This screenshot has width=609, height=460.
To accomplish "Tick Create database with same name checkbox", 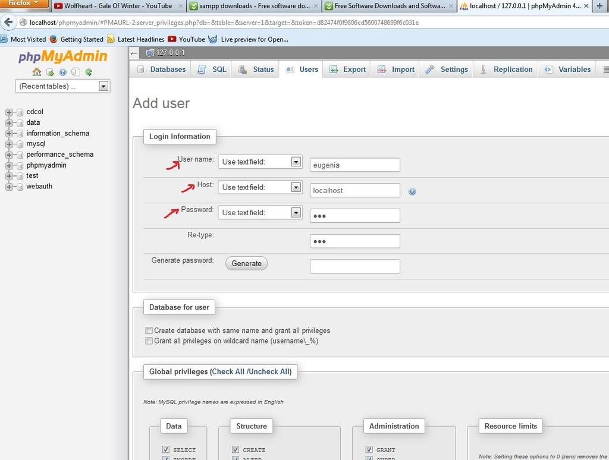I will pos(149,330).
